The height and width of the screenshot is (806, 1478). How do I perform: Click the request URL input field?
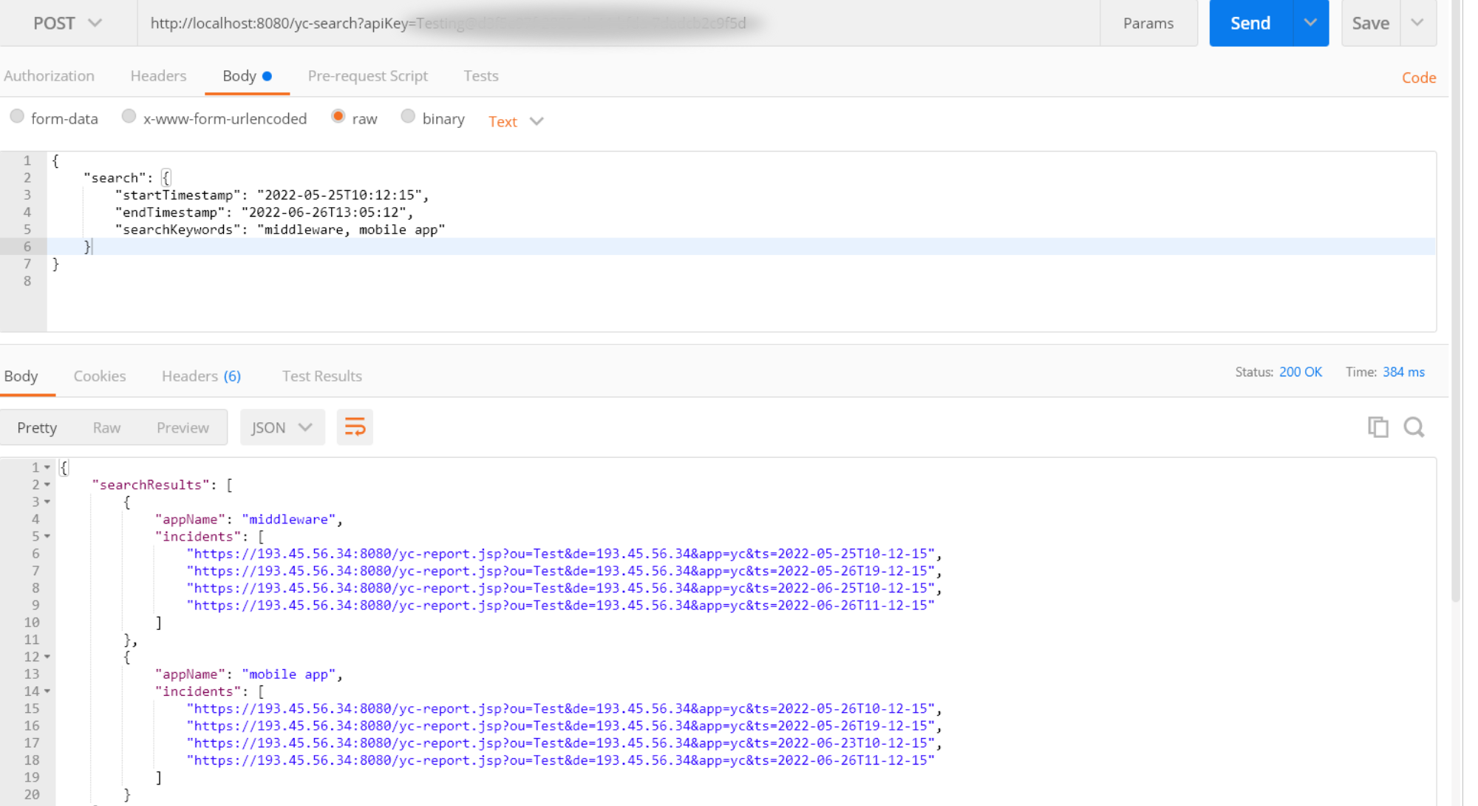(618, 23)
